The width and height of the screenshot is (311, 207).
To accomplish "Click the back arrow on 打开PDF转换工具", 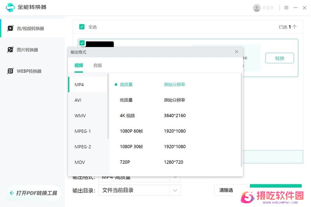I will click(12, 193).
